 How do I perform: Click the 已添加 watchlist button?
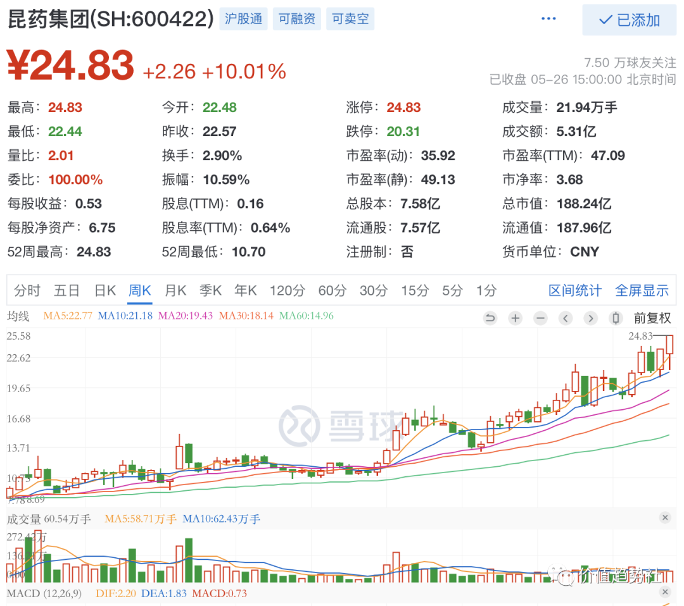click(629, 20)
